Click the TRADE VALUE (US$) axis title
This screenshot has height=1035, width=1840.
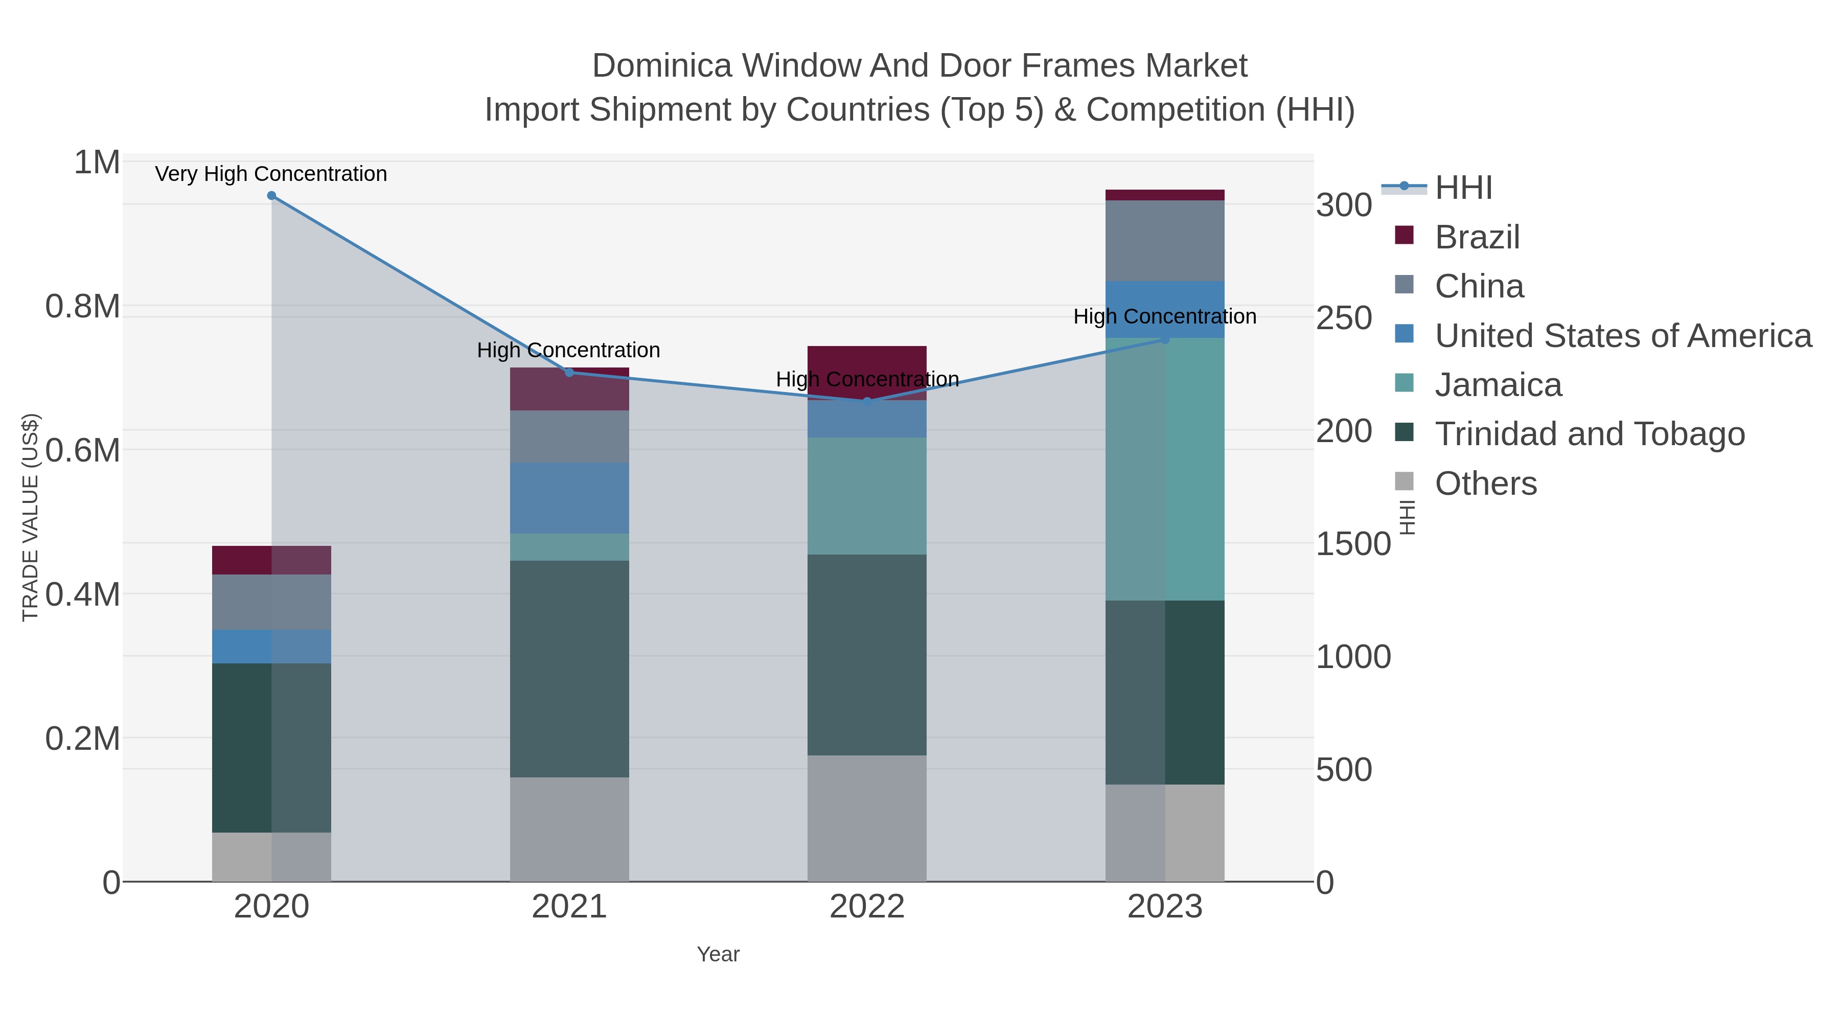point(30,517)
